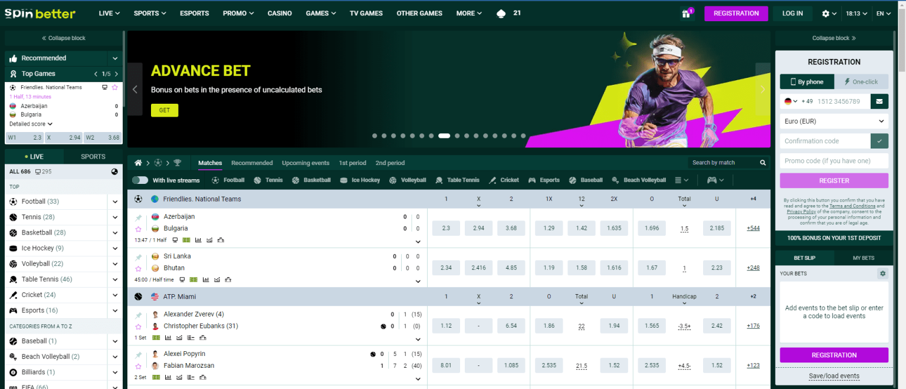This screenshot has height=389, width=906.
Task: Click the promo code input field
Action: click(834, 161)
